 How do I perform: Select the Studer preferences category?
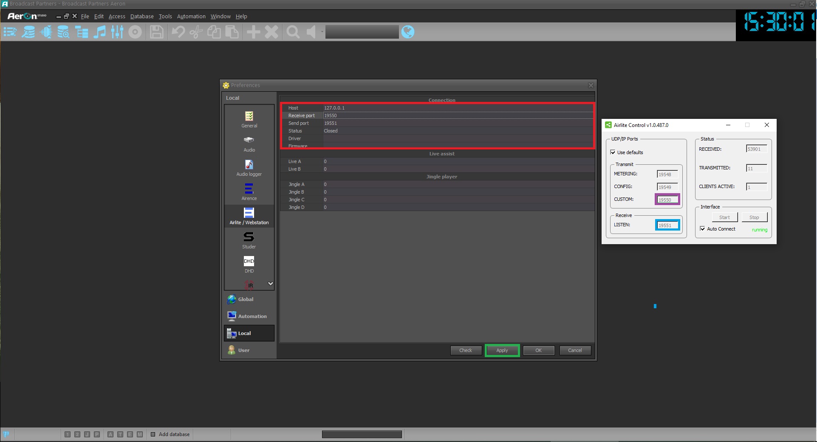(x=249, y=240)
